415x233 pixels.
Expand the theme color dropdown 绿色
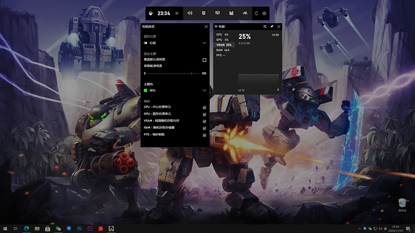(x=175, y=90)
